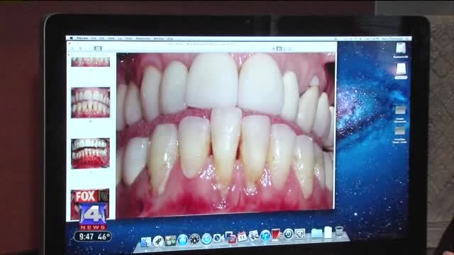
Task: Open the App Store dock icon
Action: point(183,240)
